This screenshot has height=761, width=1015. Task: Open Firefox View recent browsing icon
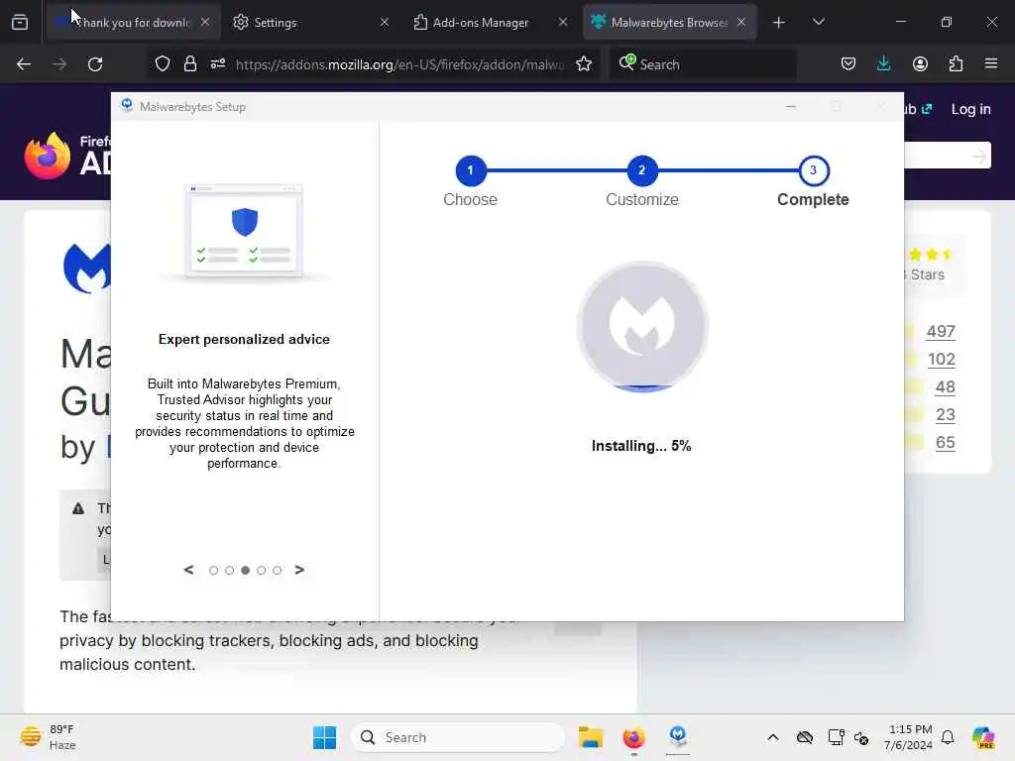tap(20, 22)
